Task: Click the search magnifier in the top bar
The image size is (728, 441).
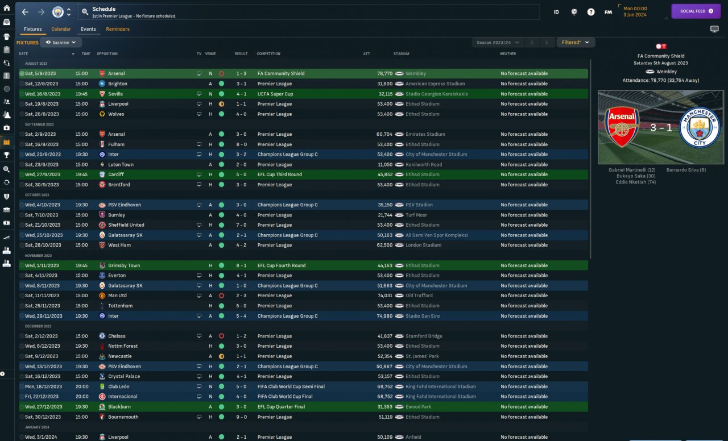Action: [85, 12]
